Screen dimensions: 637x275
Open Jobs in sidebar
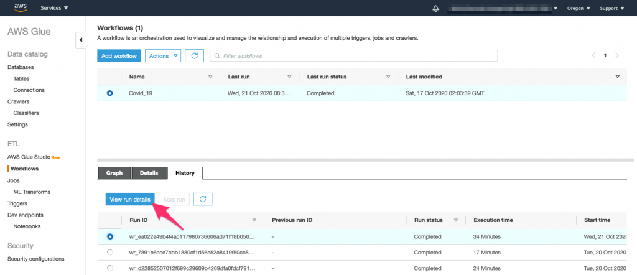point(14,180)
